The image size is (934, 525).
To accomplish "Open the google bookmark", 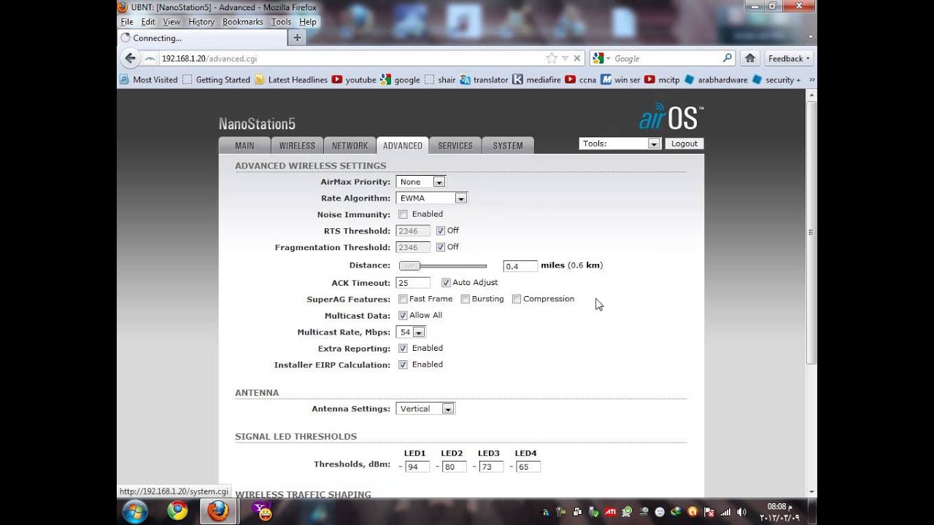I will click(401, 79).
